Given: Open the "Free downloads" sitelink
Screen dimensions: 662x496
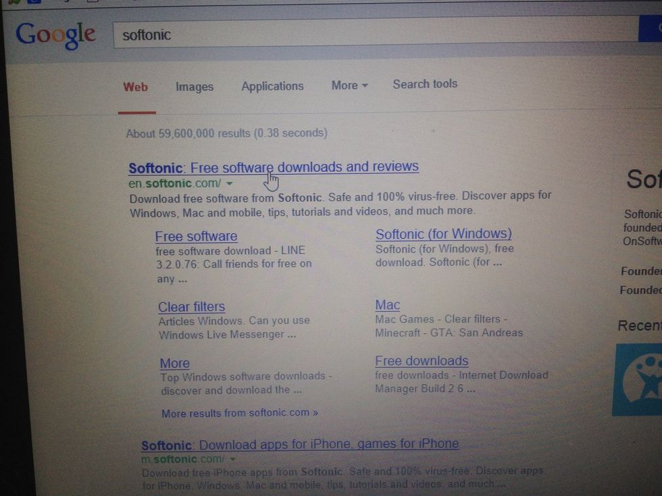Looking at the screenshot, I should coord(422,361).
